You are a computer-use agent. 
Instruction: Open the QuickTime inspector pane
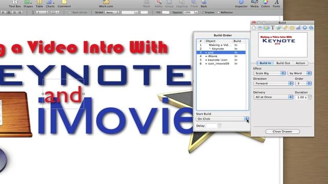point(311,28)
